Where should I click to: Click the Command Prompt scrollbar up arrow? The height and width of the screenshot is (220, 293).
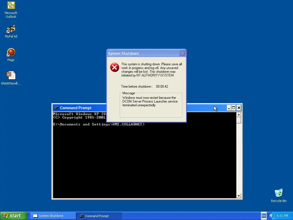click(239, 115)
